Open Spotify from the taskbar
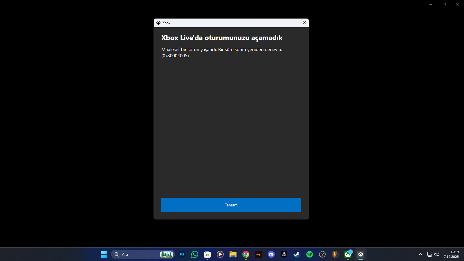Image resolution: width=464 pixels, height=261 pixels. 310,254
